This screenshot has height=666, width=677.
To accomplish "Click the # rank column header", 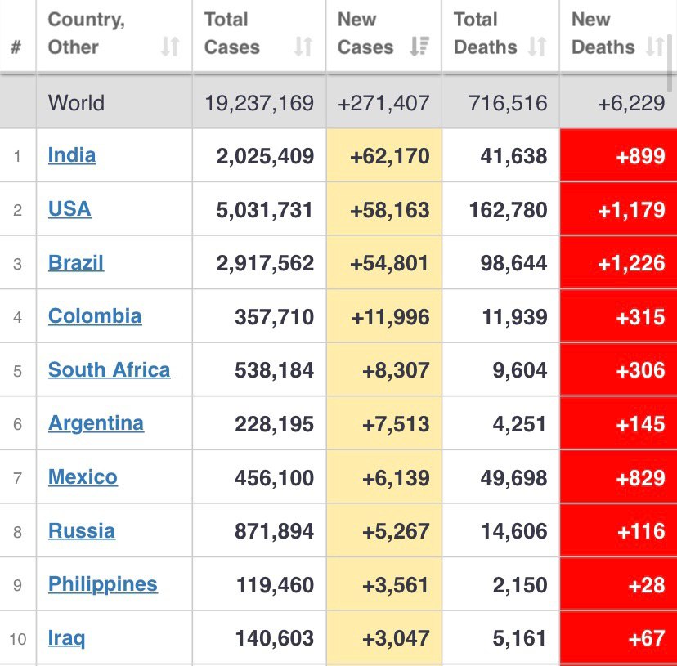I will click(x=16, y=47).
